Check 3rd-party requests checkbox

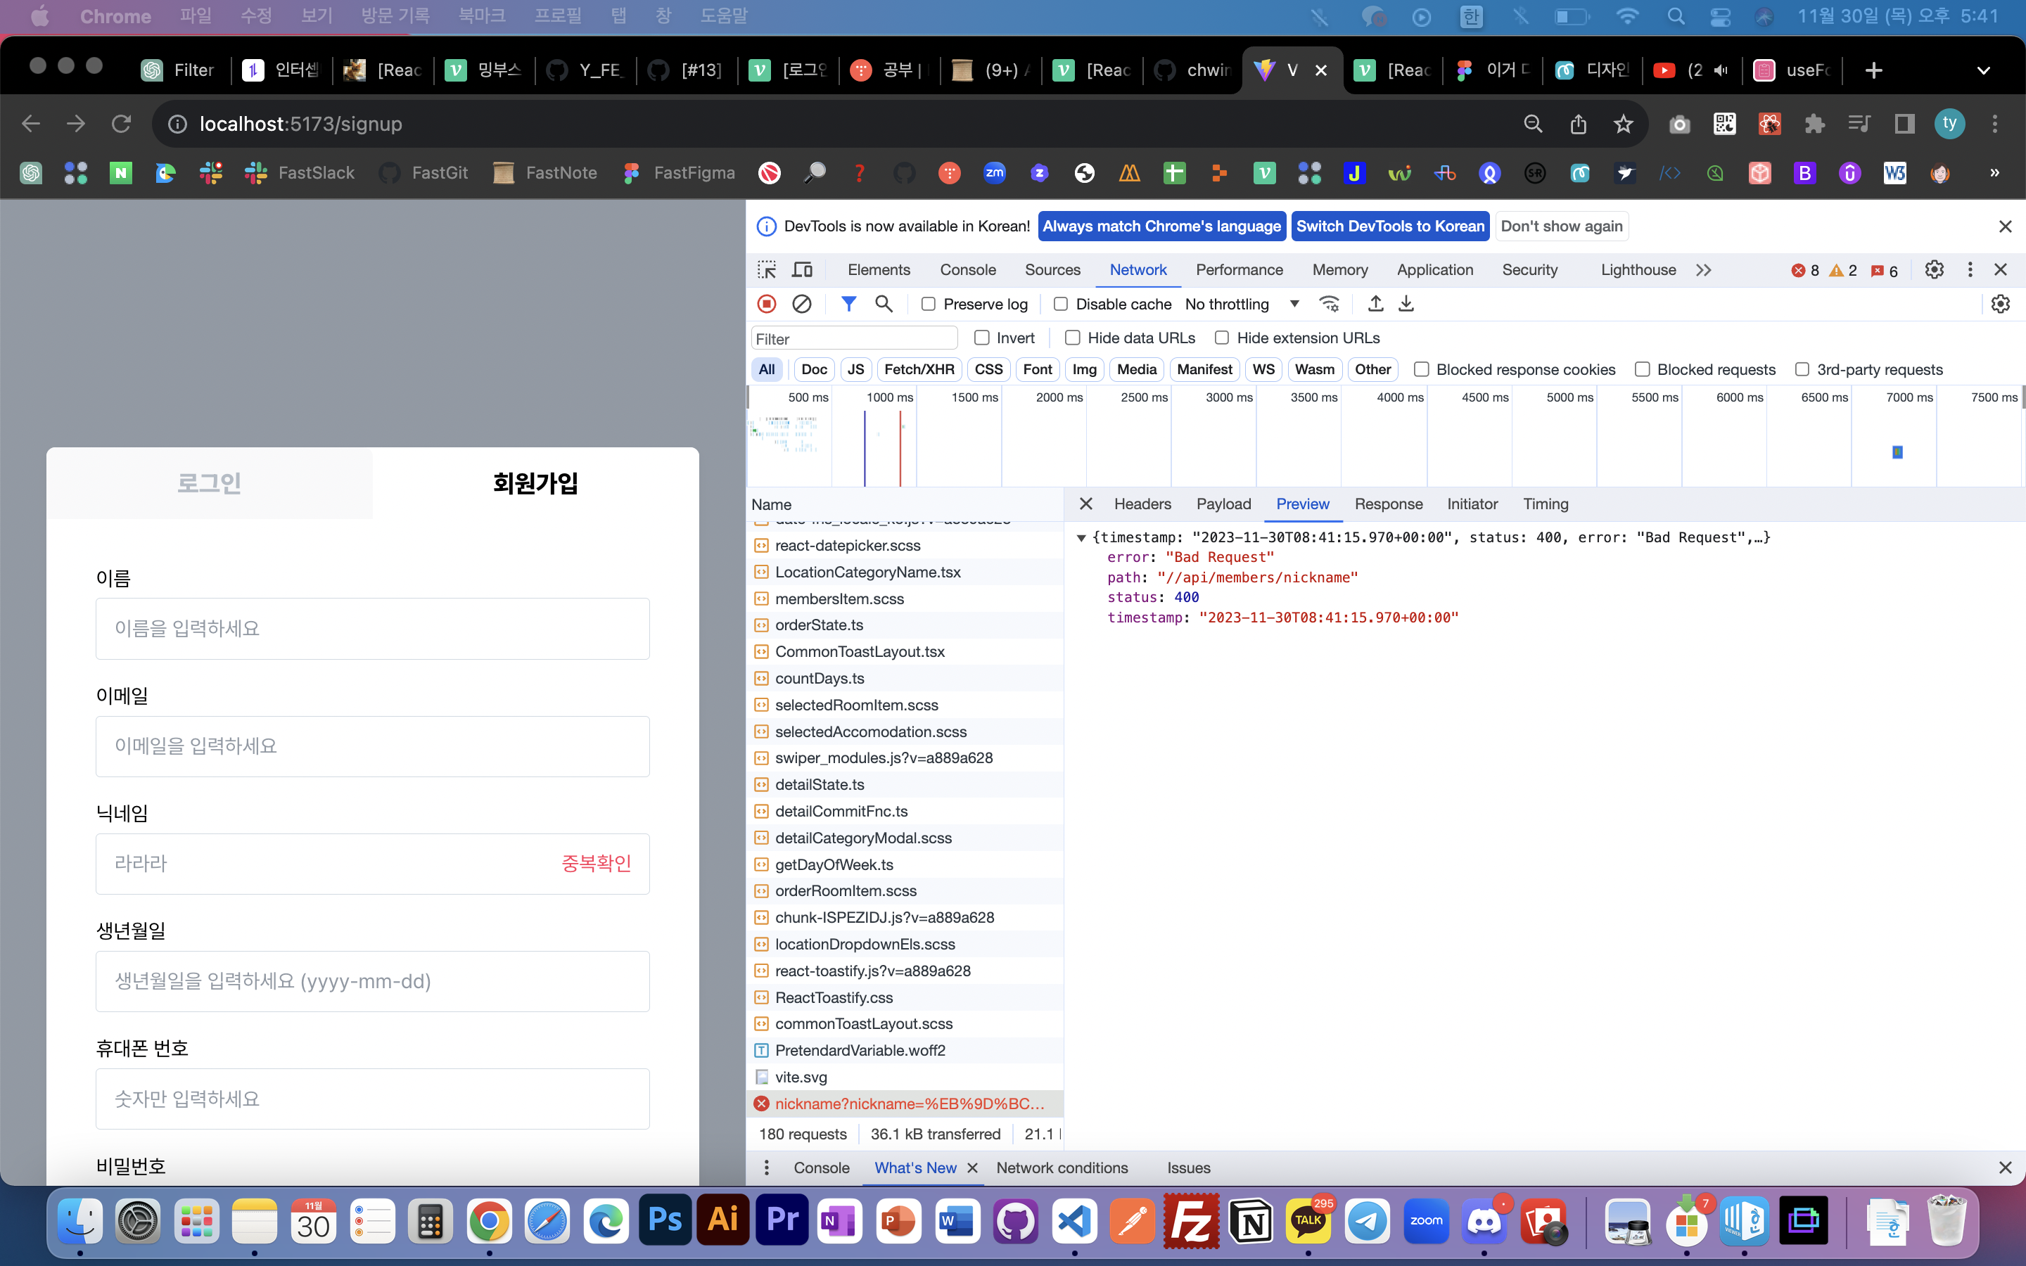(x=1802, y=369)
